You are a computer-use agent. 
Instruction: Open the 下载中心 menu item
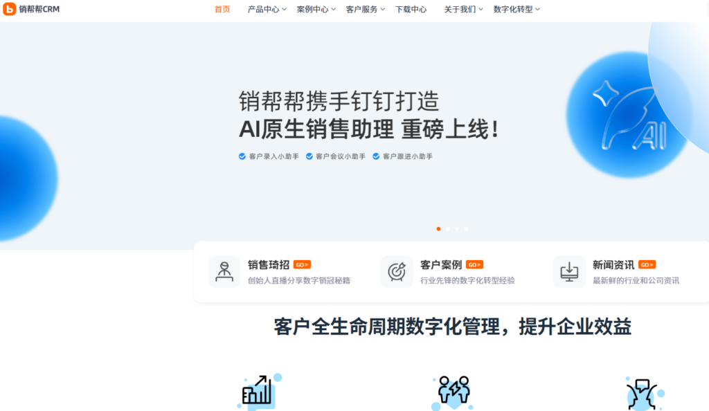[411, 9]
